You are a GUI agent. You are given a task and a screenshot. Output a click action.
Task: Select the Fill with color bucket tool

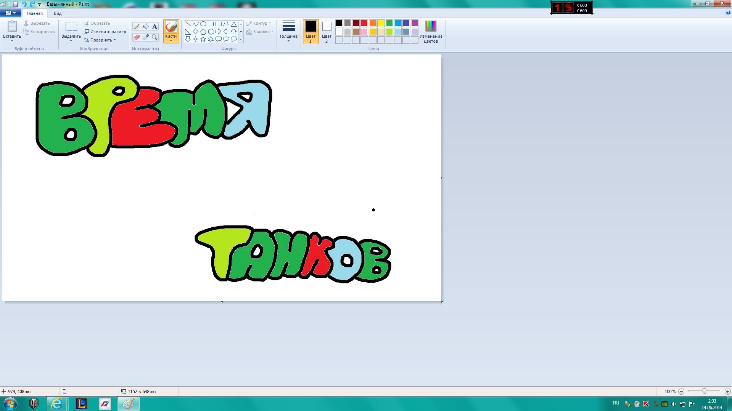[146, 26]
